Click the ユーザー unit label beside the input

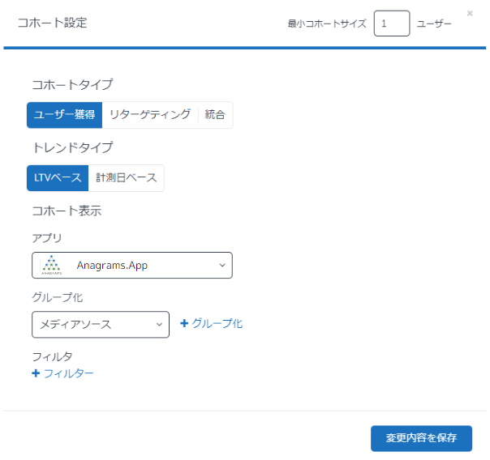tap(434, 24)
